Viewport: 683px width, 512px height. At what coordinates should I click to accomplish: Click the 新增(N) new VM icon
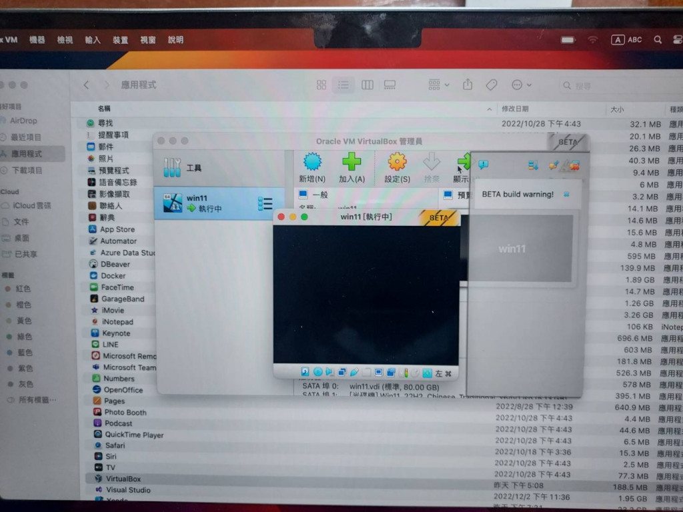tap(312, 161)
